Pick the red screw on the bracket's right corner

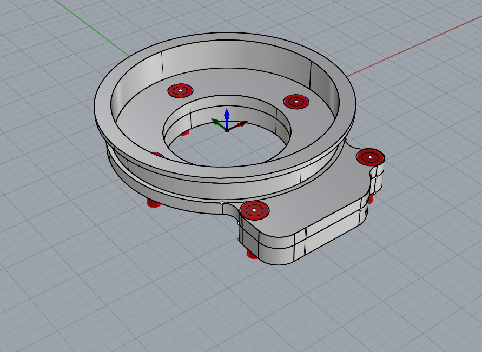click(x=370, y=157)
